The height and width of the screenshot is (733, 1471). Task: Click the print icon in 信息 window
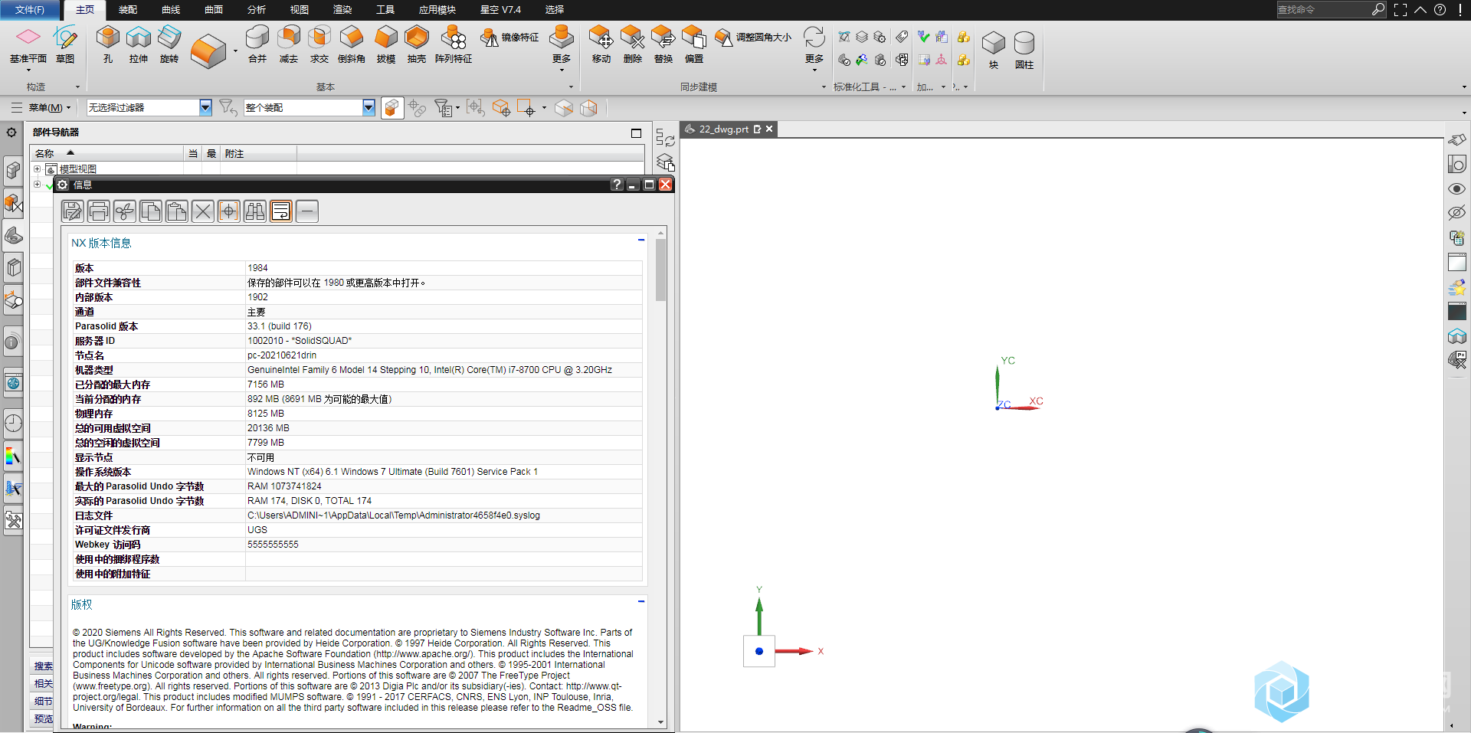click(99, 211)
